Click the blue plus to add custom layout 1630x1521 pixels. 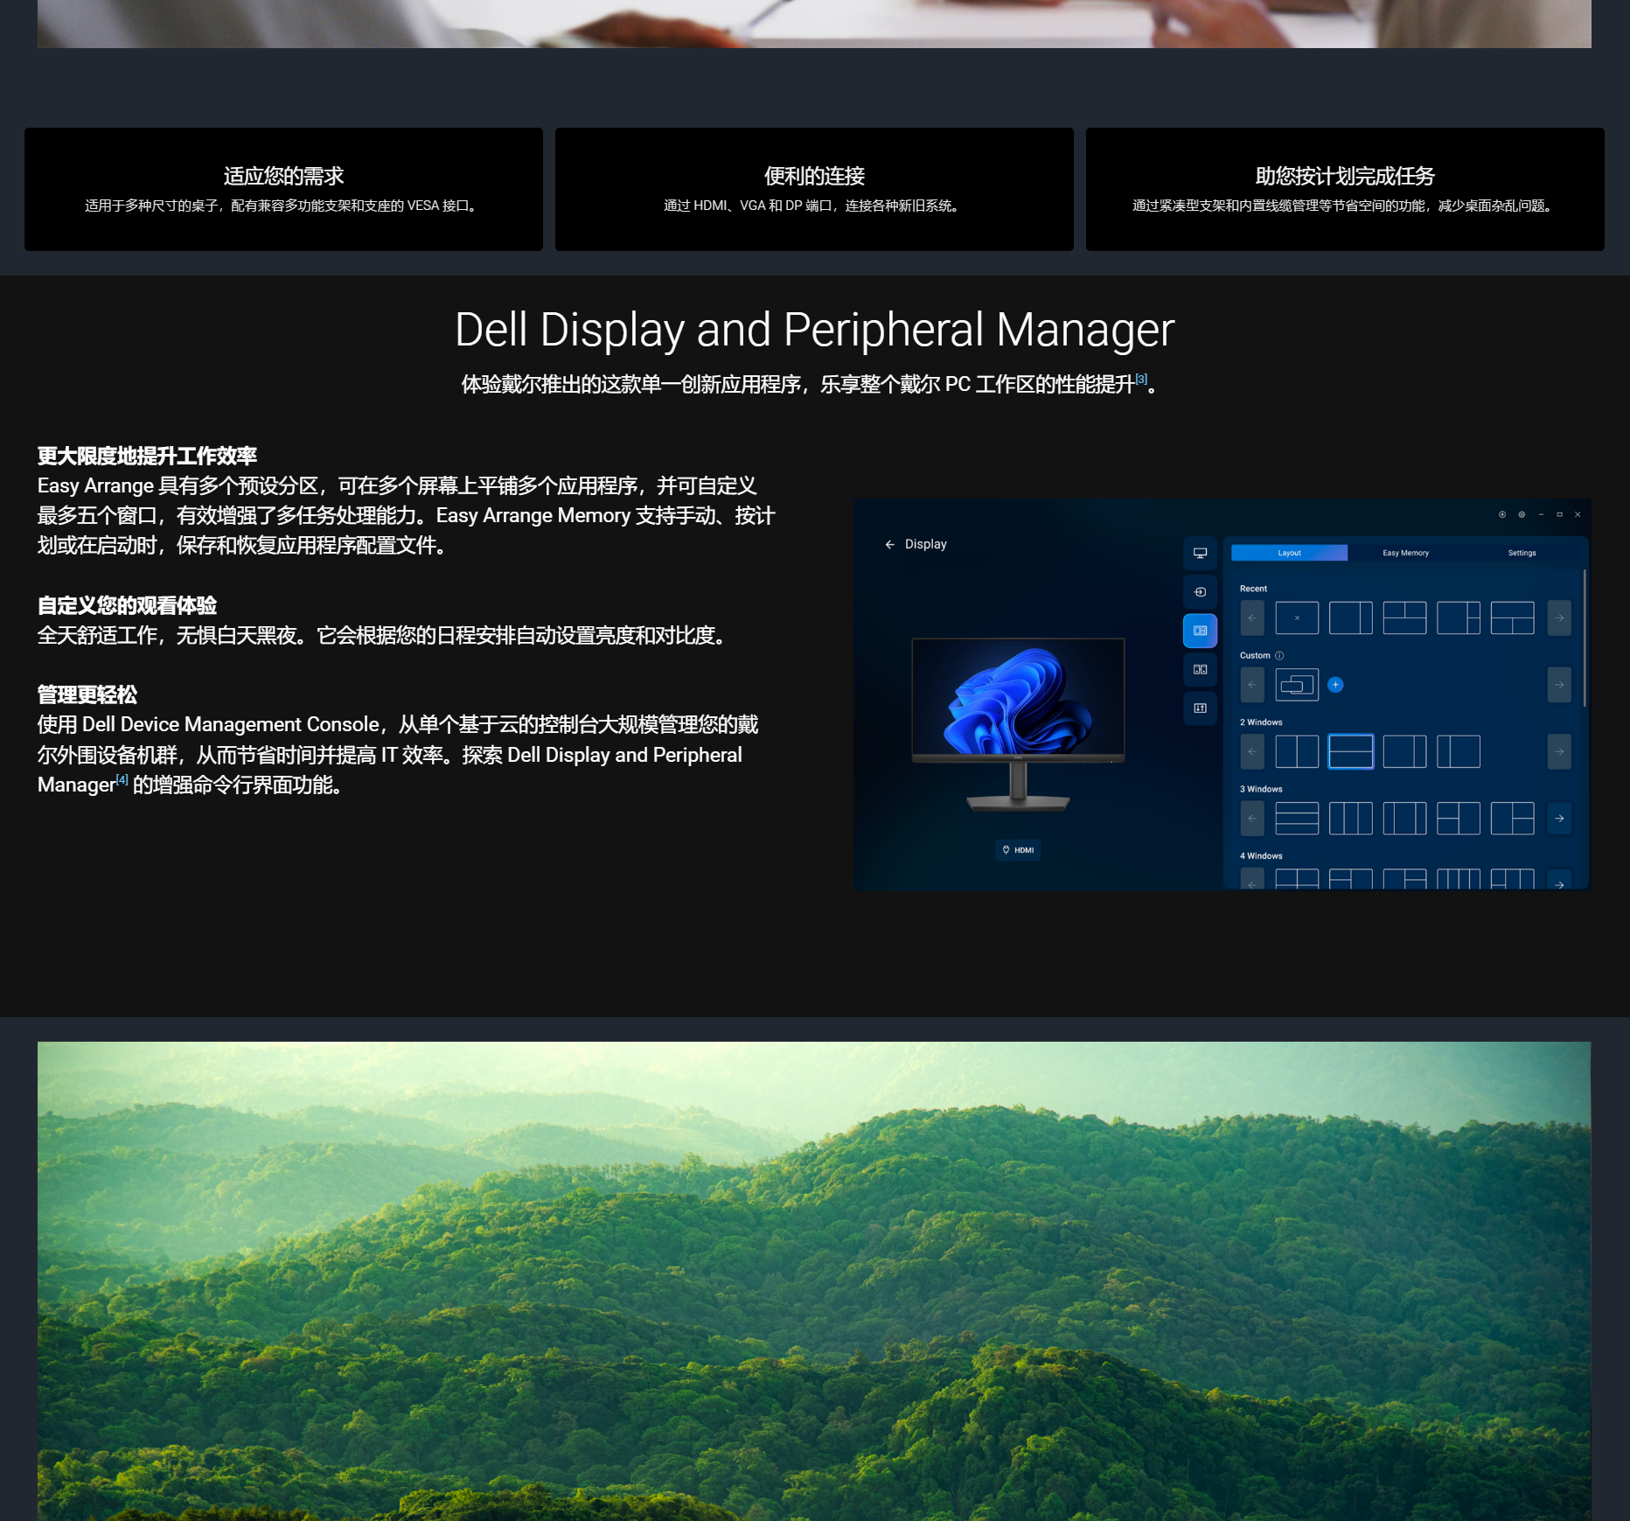click(1335, 685)
